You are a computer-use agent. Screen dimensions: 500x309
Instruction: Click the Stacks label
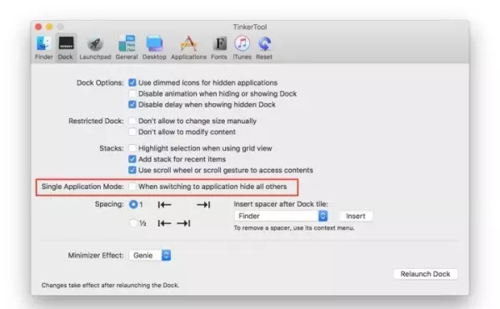pos(112,148)
